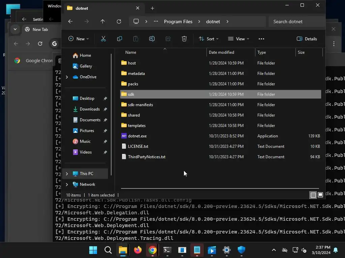Open the View dropdown
Image resolution: width=345 pixels, height=258 pixels.
[x=239, y=39]
